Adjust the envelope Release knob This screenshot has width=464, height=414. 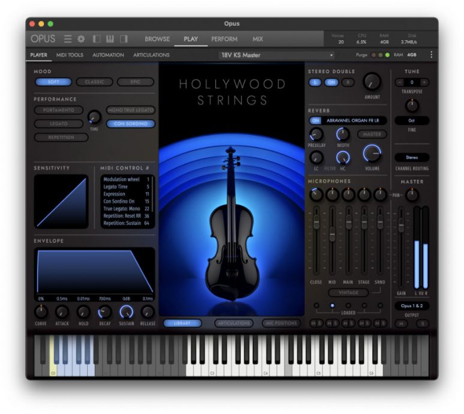click(148, 311)
